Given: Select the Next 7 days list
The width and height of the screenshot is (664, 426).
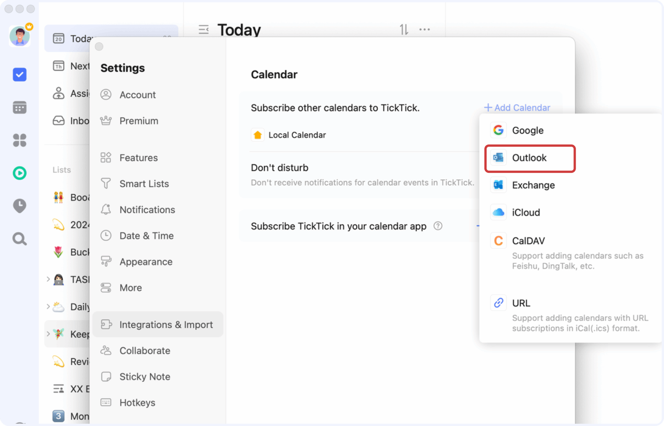Looking at the screenshot, I should pos(67,66).
